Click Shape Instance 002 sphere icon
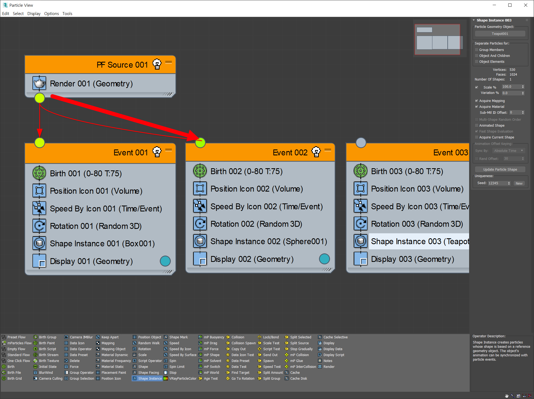Image resolution: width=534 pixels, height=399 pixels. [x=200, y=241]
